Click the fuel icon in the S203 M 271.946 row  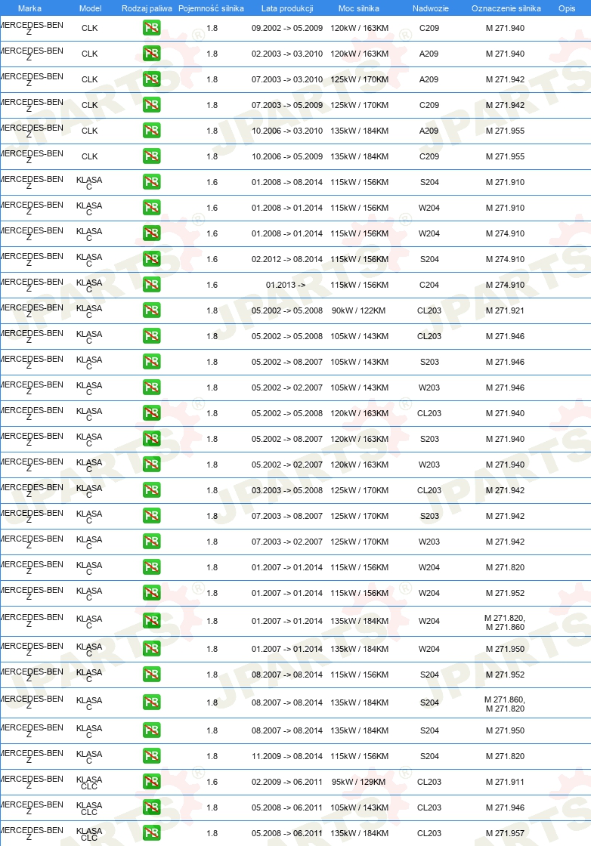(x=152, y=362)
